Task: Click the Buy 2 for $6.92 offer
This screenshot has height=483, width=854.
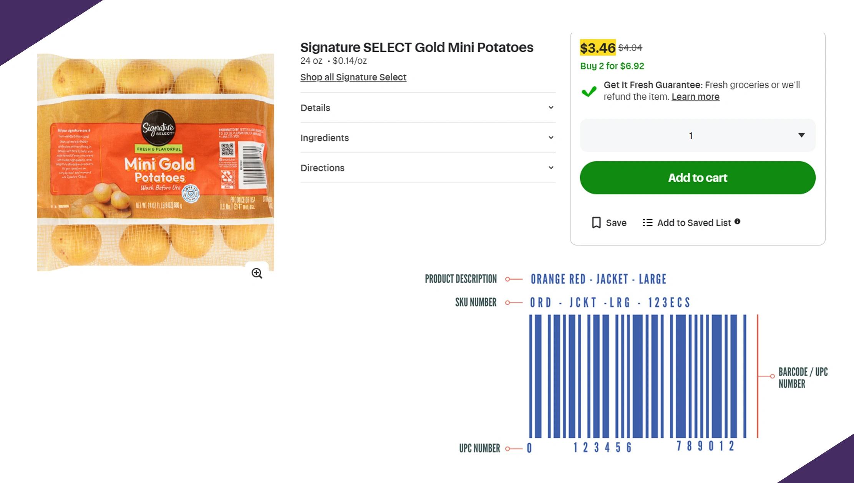Action: [612, 66]
